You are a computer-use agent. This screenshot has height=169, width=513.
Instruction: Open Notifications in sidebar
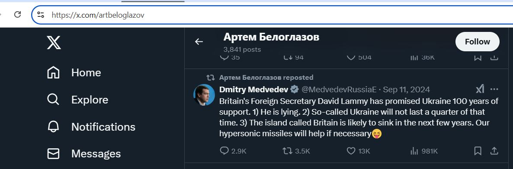(x=91, y=127)
